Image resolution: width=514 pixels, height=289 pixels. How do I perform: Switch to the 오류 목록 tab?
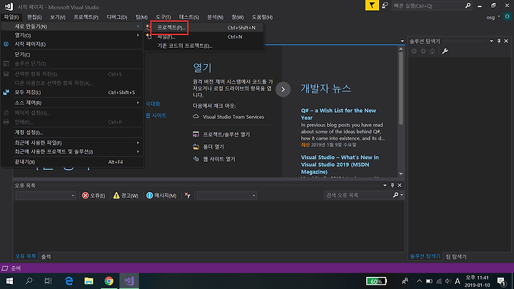[26, 256]
